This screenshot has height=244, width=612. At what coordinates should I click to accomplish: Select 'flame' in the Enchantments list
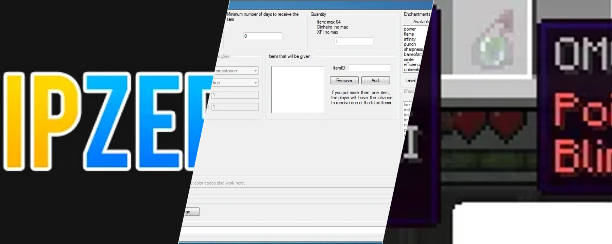(x=409, y=34)
